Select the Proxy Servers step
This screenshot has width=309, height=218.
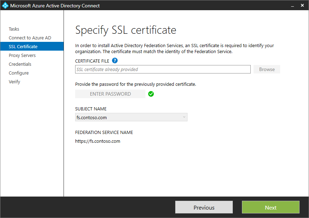click(22, 55)
